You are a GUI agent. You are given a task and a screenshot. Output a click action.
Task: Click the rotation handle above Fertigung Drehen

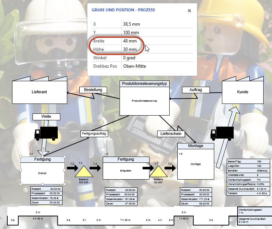[42, 150]
